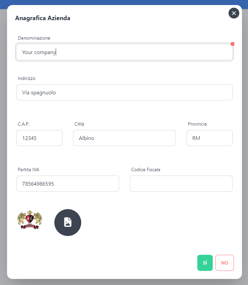Click the Partita IVA label
The width and height of the screenshot is (248, 285).
[29, 170]
